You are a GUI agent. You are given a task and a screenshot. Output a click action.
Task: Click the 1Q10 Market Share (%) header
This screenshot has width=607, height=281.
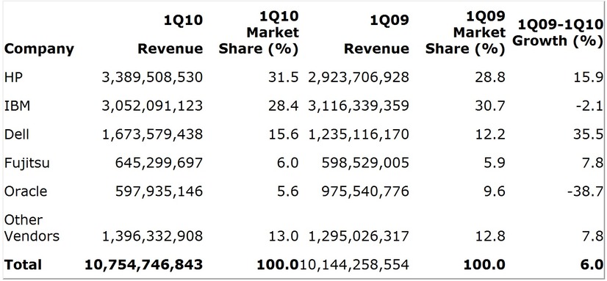pos(259,33)
